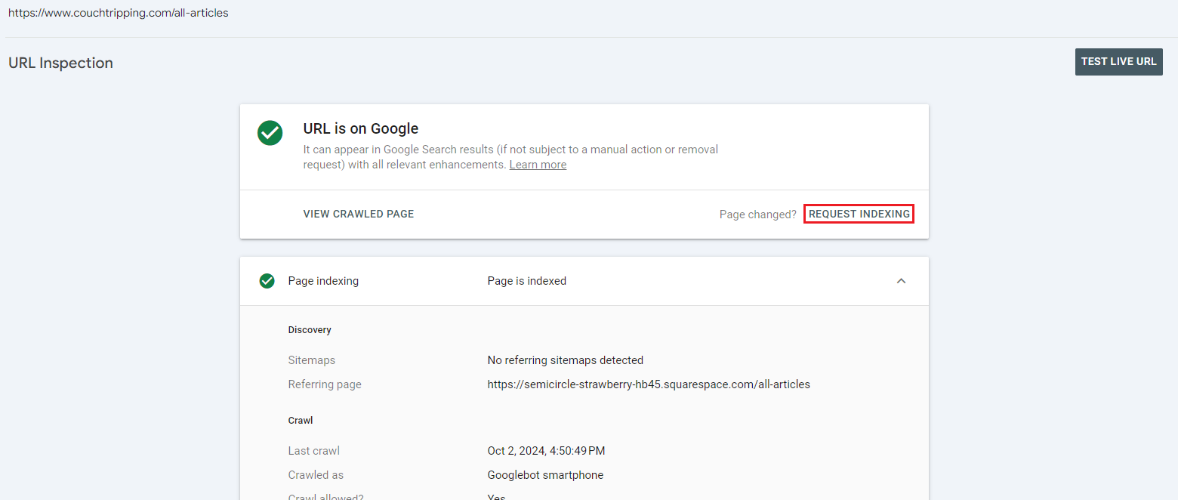The width and height of the screenshot is (1178, 500).
Task: Click the URL Inspection heading
Action: 60,63
